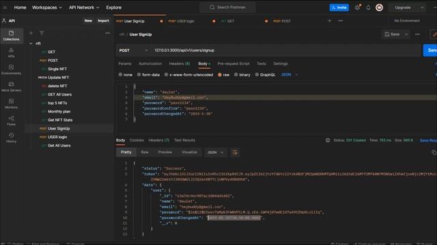Select the Visualize response view
Viewport: 437px width, 245px height.
189,152
